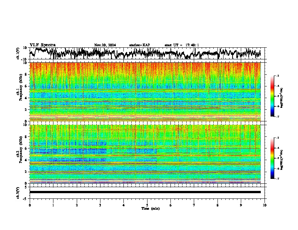Click "6" on ch.1 frequency axis
This screenshot has height=230, width=298.
26,86
